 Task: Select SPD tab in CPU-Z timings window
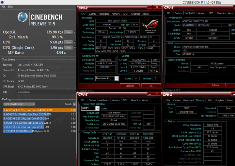click(x=210, y=100)
